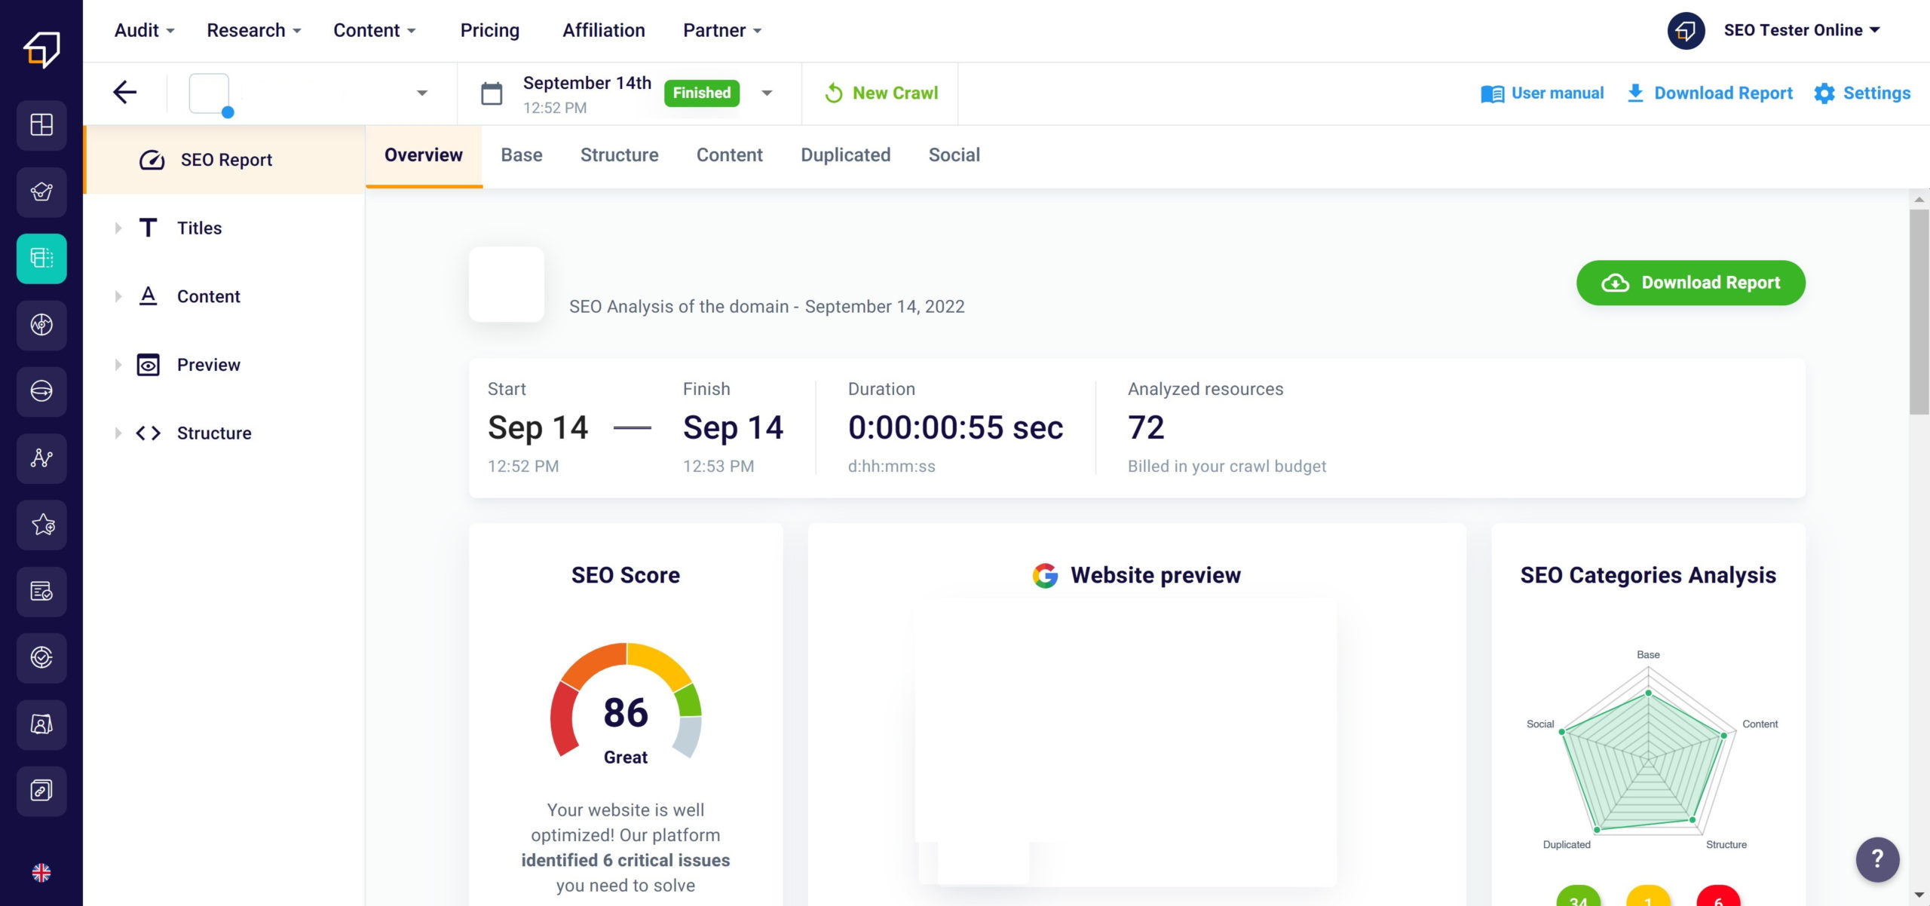The height and width of the screenshot is (906, 1930).
Task: Open the project selector dropdown
Action: click(x=422, y=93)
